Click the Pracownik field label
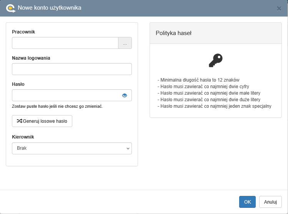Viewport: 288px width, 214px height. 23,32
